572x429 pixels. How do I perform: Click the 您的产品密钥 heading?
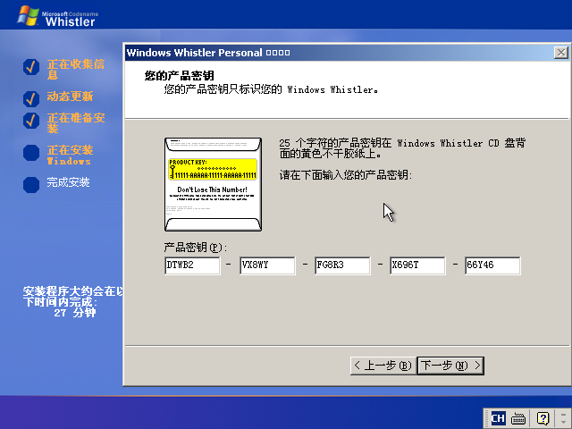pos(179,75)
